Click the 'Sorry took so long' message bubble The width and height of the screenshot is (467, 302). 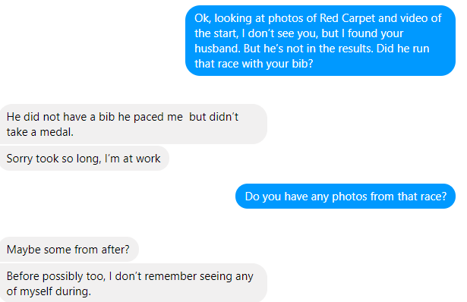point(84,159)
